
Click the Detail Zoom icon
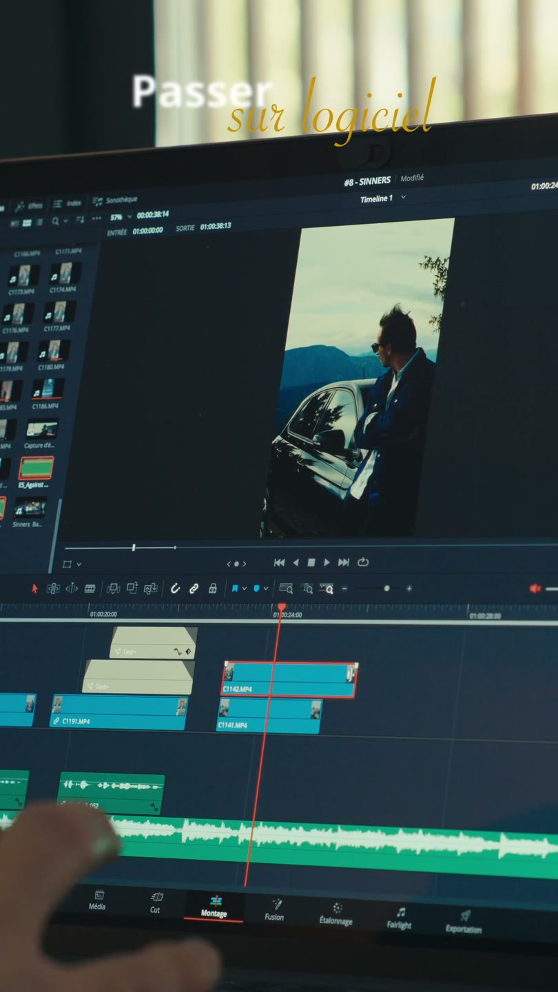pos(307,588)
